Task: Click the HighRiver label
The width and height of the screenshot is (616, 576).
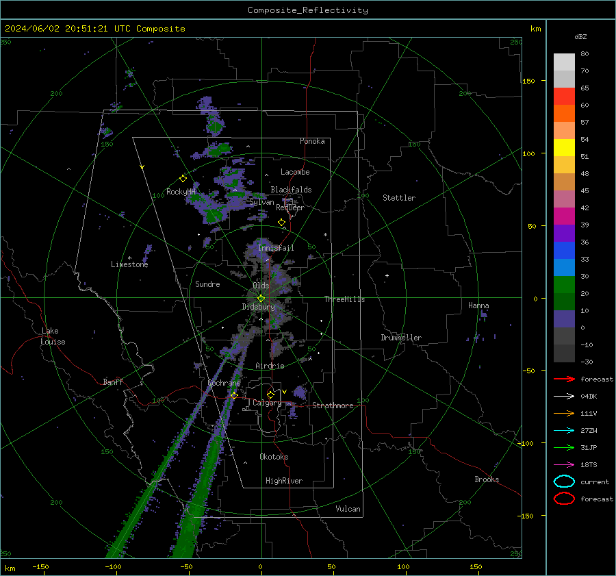Action: coord(284,481)
